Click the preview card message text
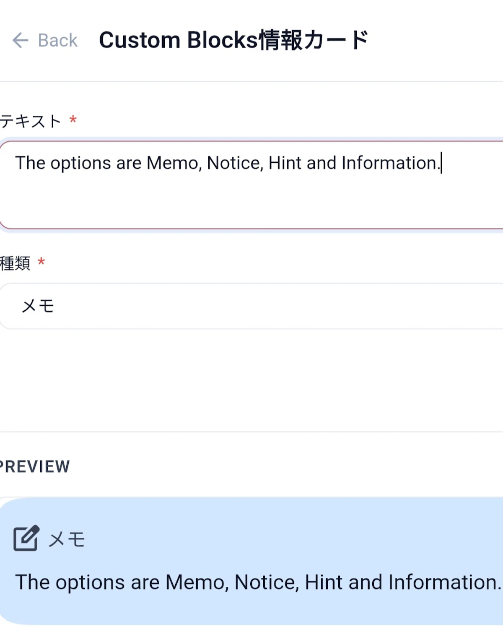This screenshot has width=503, height=640. [x=258, y=583]
